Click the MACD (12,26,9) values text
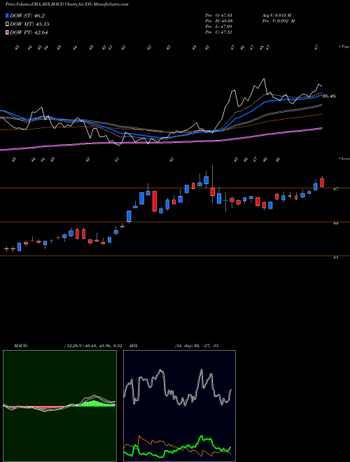The height and width of the screenshot is (462, 350). click(x=93, y=346)
